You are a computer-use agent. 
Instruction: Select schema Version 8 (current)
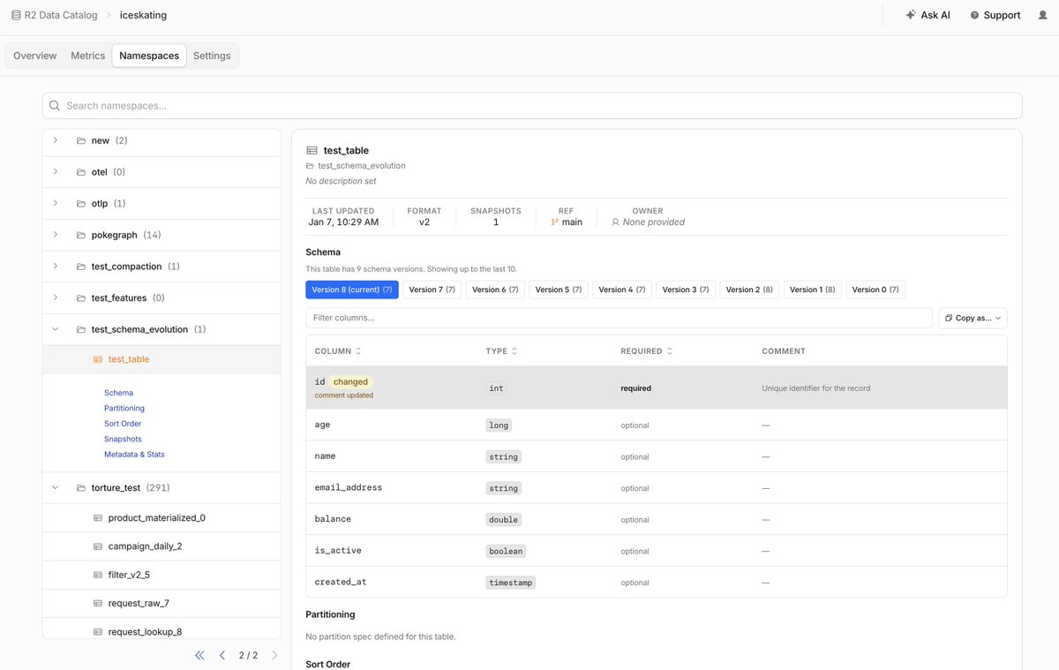pyautogui.click(x=352, y=290)
